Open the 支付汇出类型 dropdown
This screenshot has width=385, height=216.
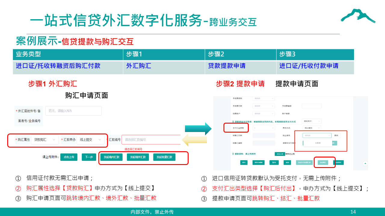coord(264,128)
